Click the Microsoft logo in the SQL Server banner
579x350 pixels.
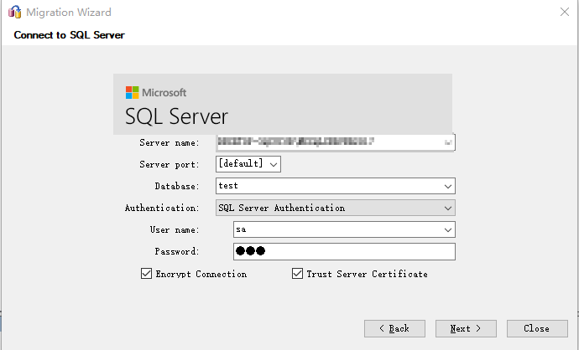132,92
